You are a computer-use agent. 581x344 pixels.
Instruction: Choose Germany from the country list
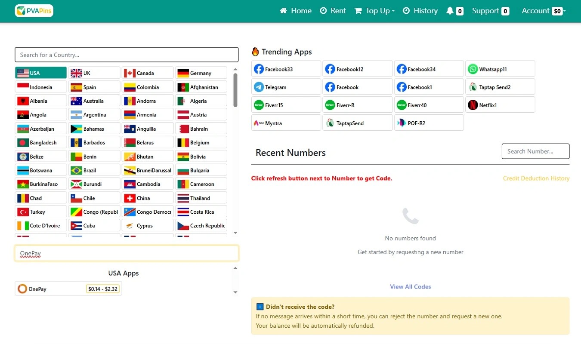[201, 73]
